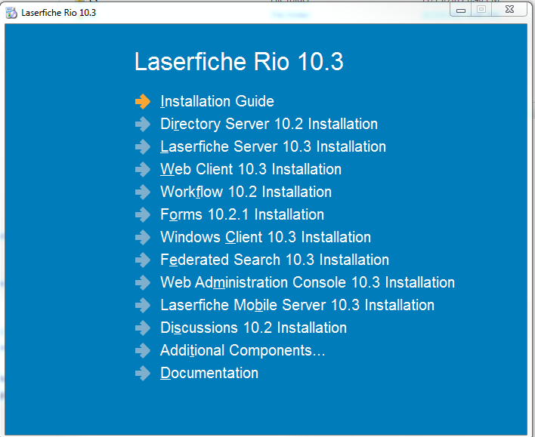
Task: Click the Laserfiche Rio app icon in title bar
Action: tap(11, 13)
